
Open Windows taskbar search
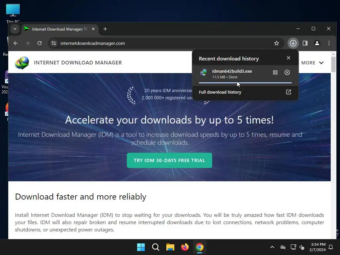[156, 247]
